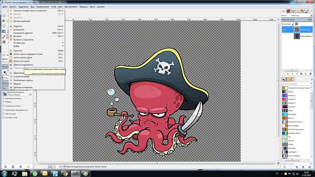Adjust the Непрозрачность layer opacity slider
Image resolution: width=315 pixels, height=177 pixels.
pos(296,20)
